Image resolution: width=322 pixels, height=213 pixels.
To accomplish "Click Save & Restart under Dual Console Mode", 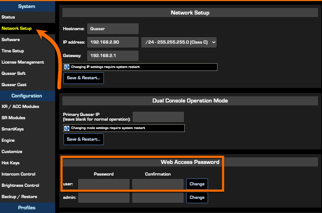I will [x=83, y=139].
